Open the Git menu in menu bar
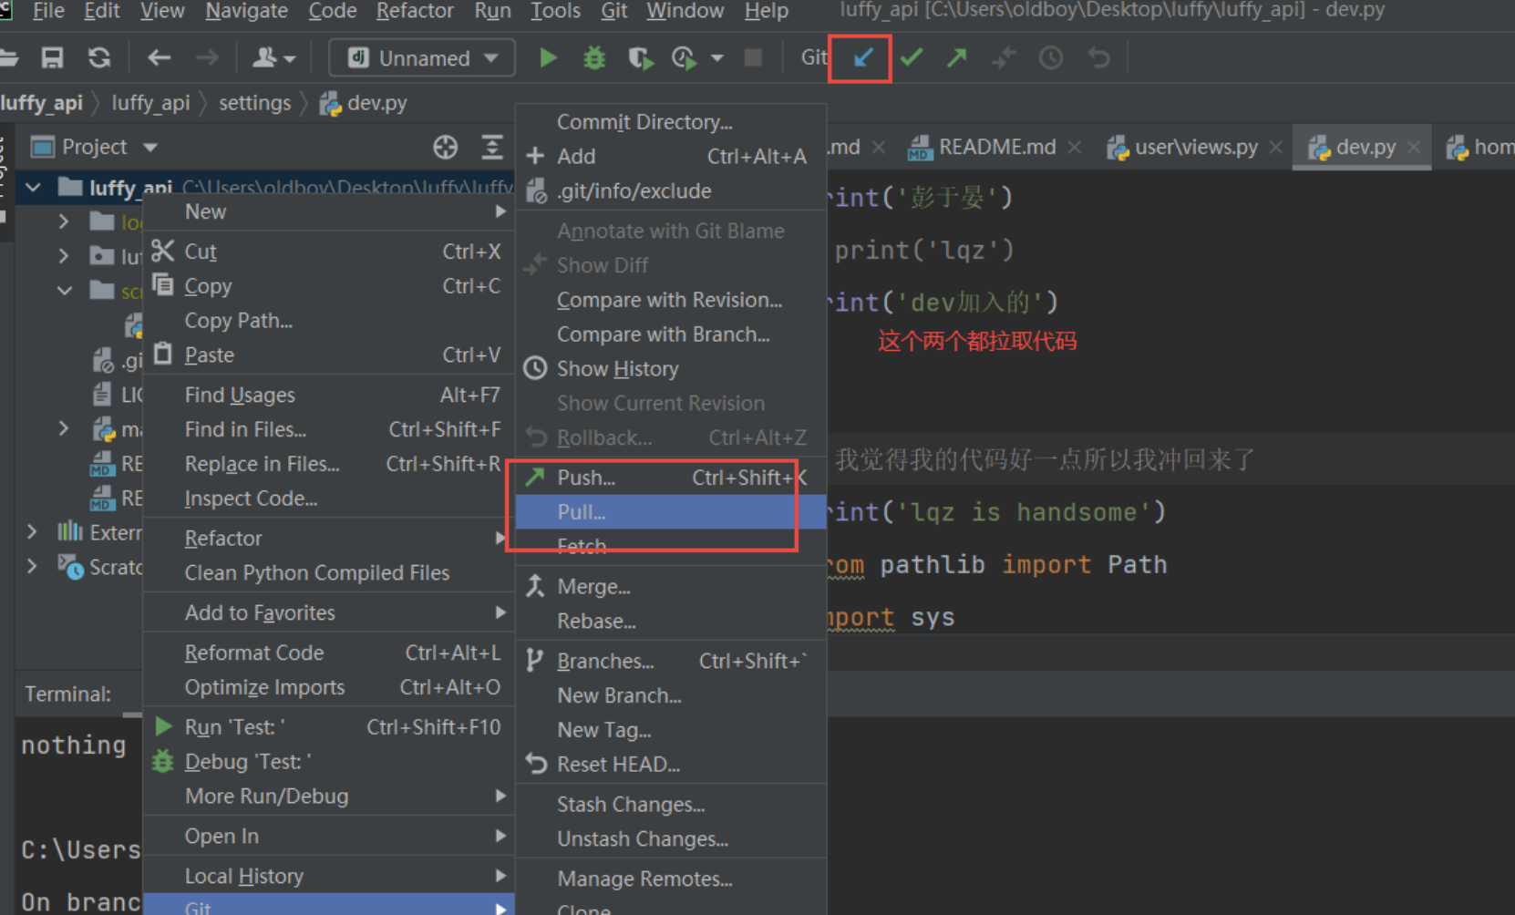The width and height of the screenshot is (1515, 915). [x=613, y=11]
